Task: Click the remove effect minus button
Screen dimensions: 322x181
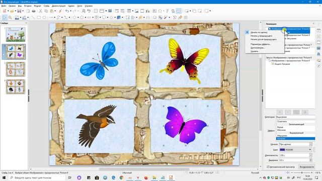Action: pyautogui.click(x=288, y=112)
